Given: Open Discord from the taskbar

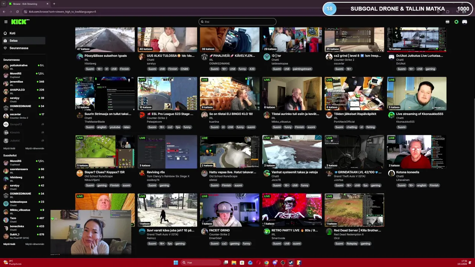Looking at the screenshot, I should 275,263.
